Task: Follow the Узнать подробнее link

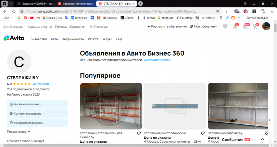Action: [x=157, y=60]
